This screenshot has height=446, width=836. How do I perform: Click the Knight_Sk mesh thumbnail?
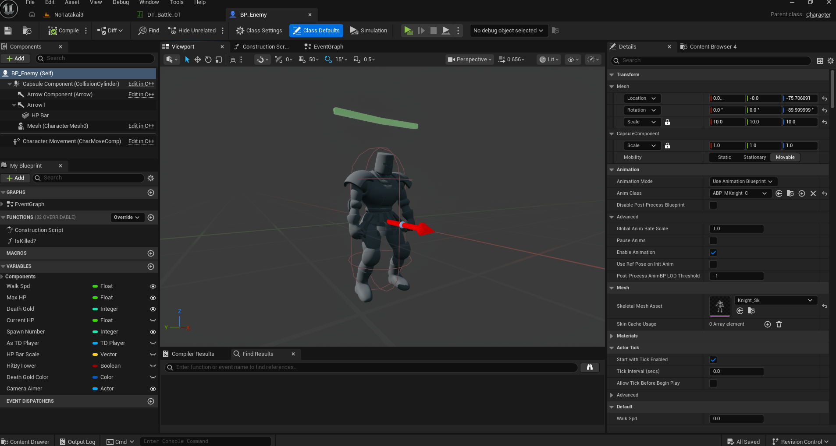tap(720, 306)
